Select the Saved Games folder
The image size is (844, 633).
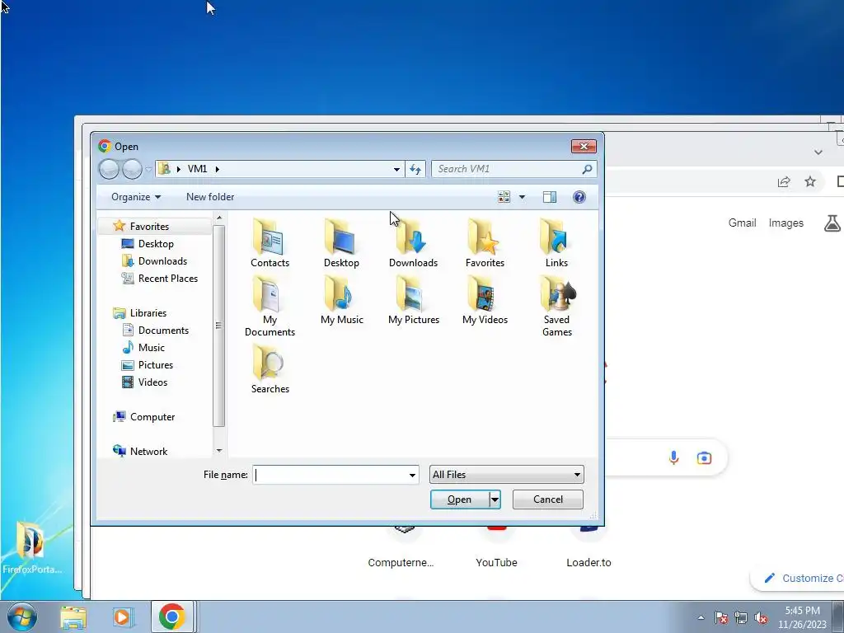(x=556, y=305)
